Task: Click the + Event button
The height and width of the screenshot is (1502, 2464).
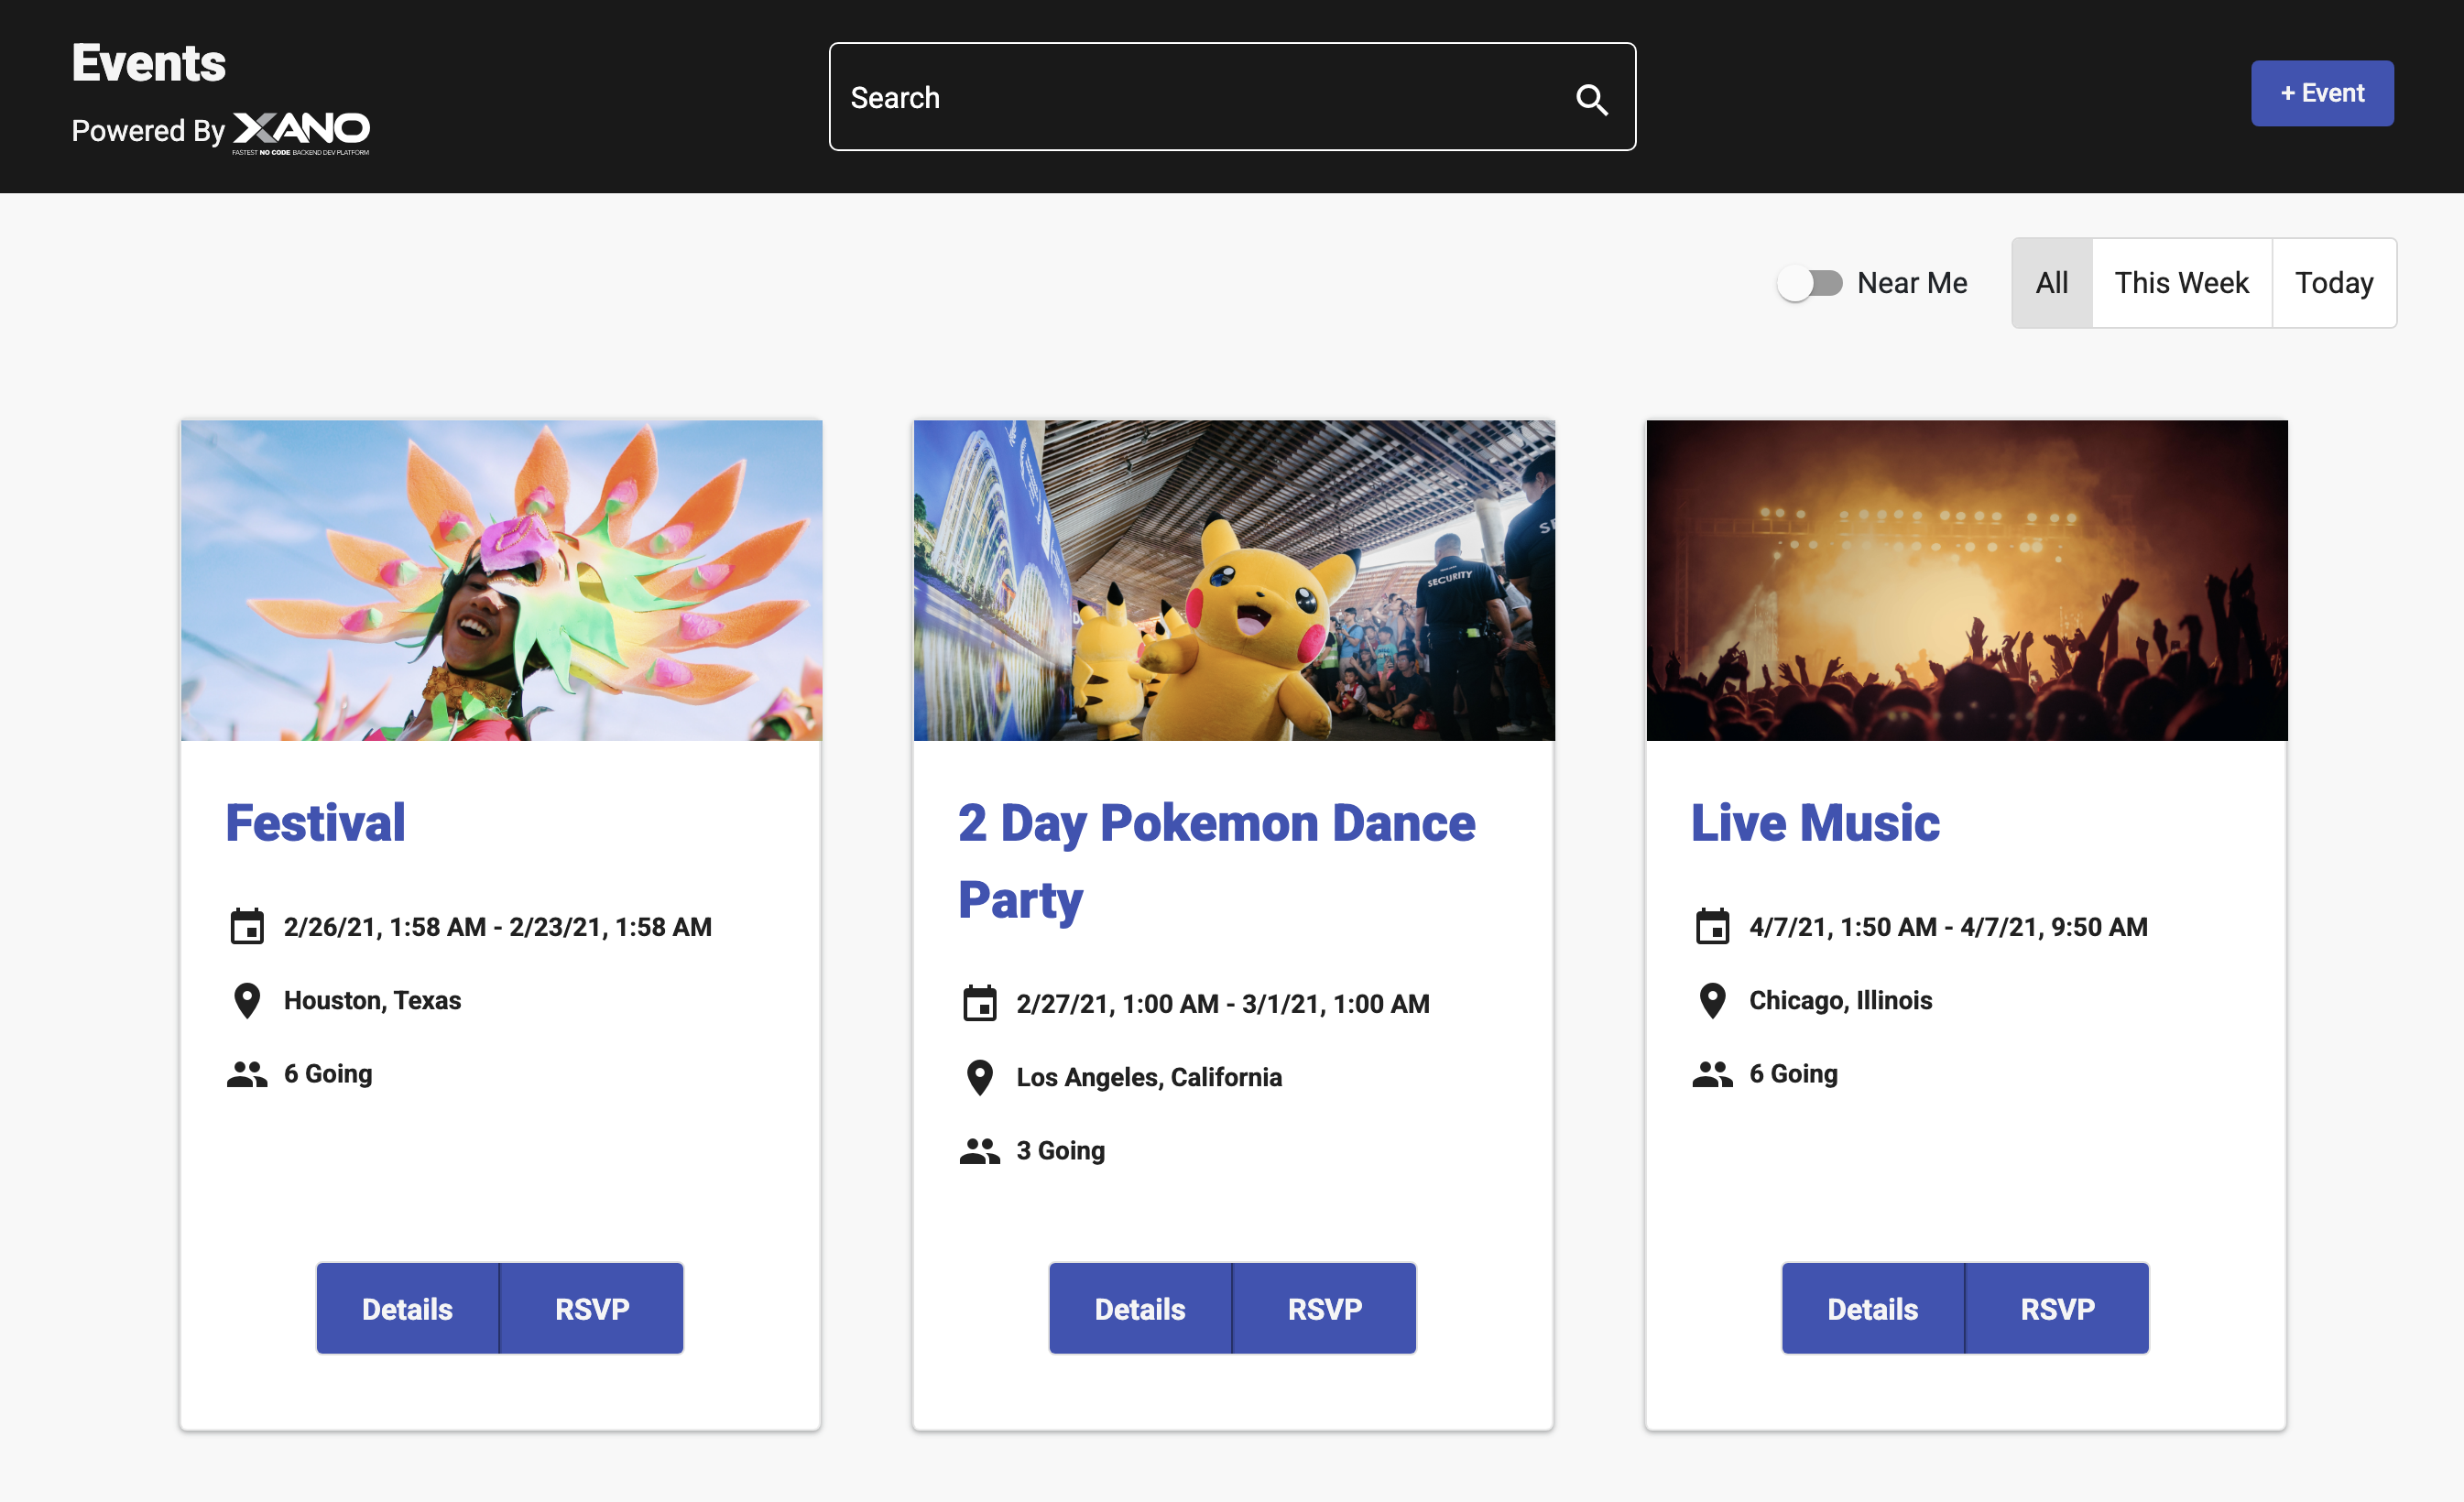Action: 2322,93
